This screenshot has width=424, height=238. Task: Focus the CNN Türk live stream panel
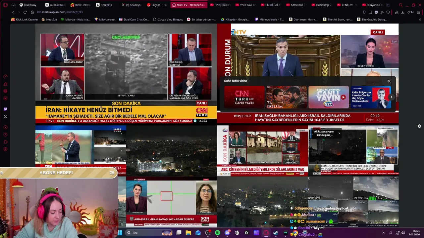(126, 74)
